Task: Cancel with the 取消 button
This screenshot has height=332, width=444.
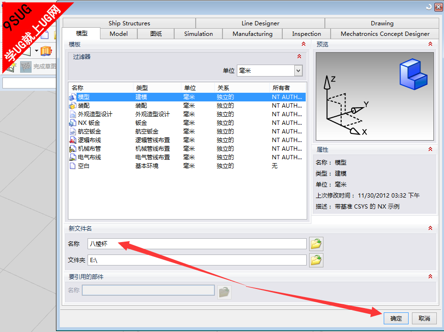Action: [424, 319]
